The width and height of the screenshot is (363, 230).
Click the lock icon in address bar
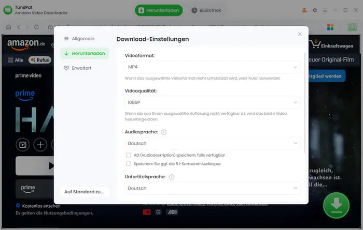coord(50,27)
